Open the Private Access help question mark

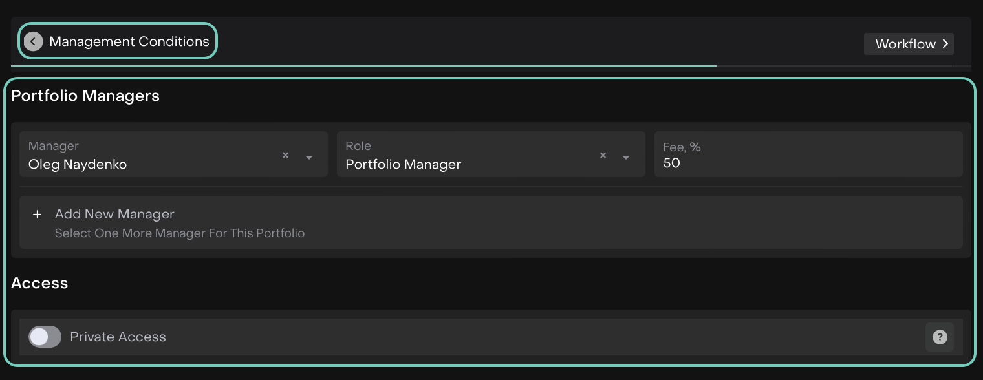(x=940, y=337)
